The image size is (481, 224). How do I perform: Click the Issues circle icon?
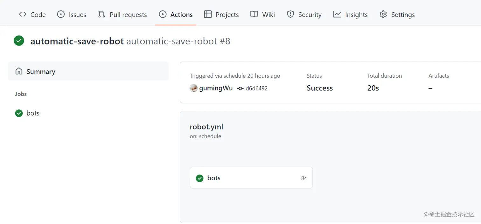(61, 14)
